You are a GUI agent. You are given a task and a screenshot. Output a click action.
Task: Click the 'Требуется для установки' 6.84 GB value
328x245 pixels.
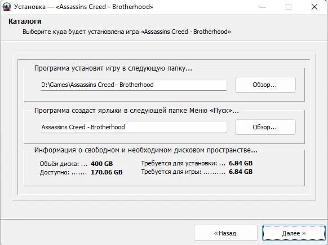pos(241,163)
